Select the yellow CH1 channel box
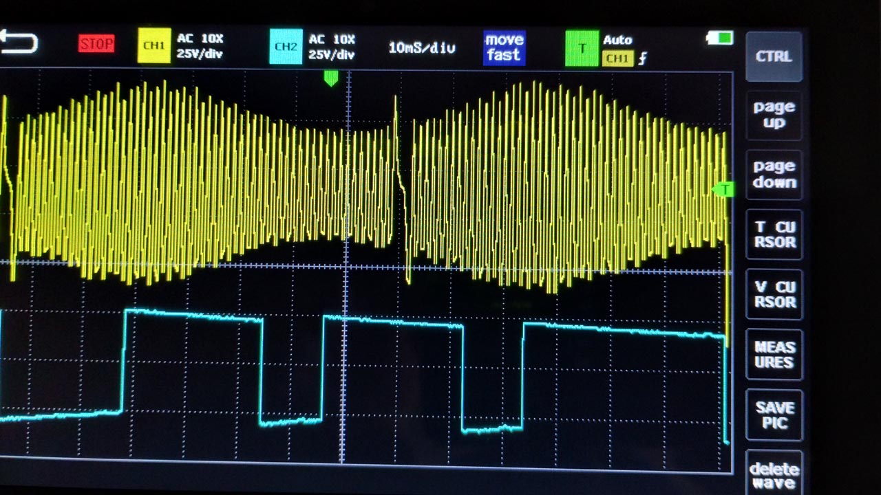881x495 pixels. pyautogui.click(x=153, y=46)
